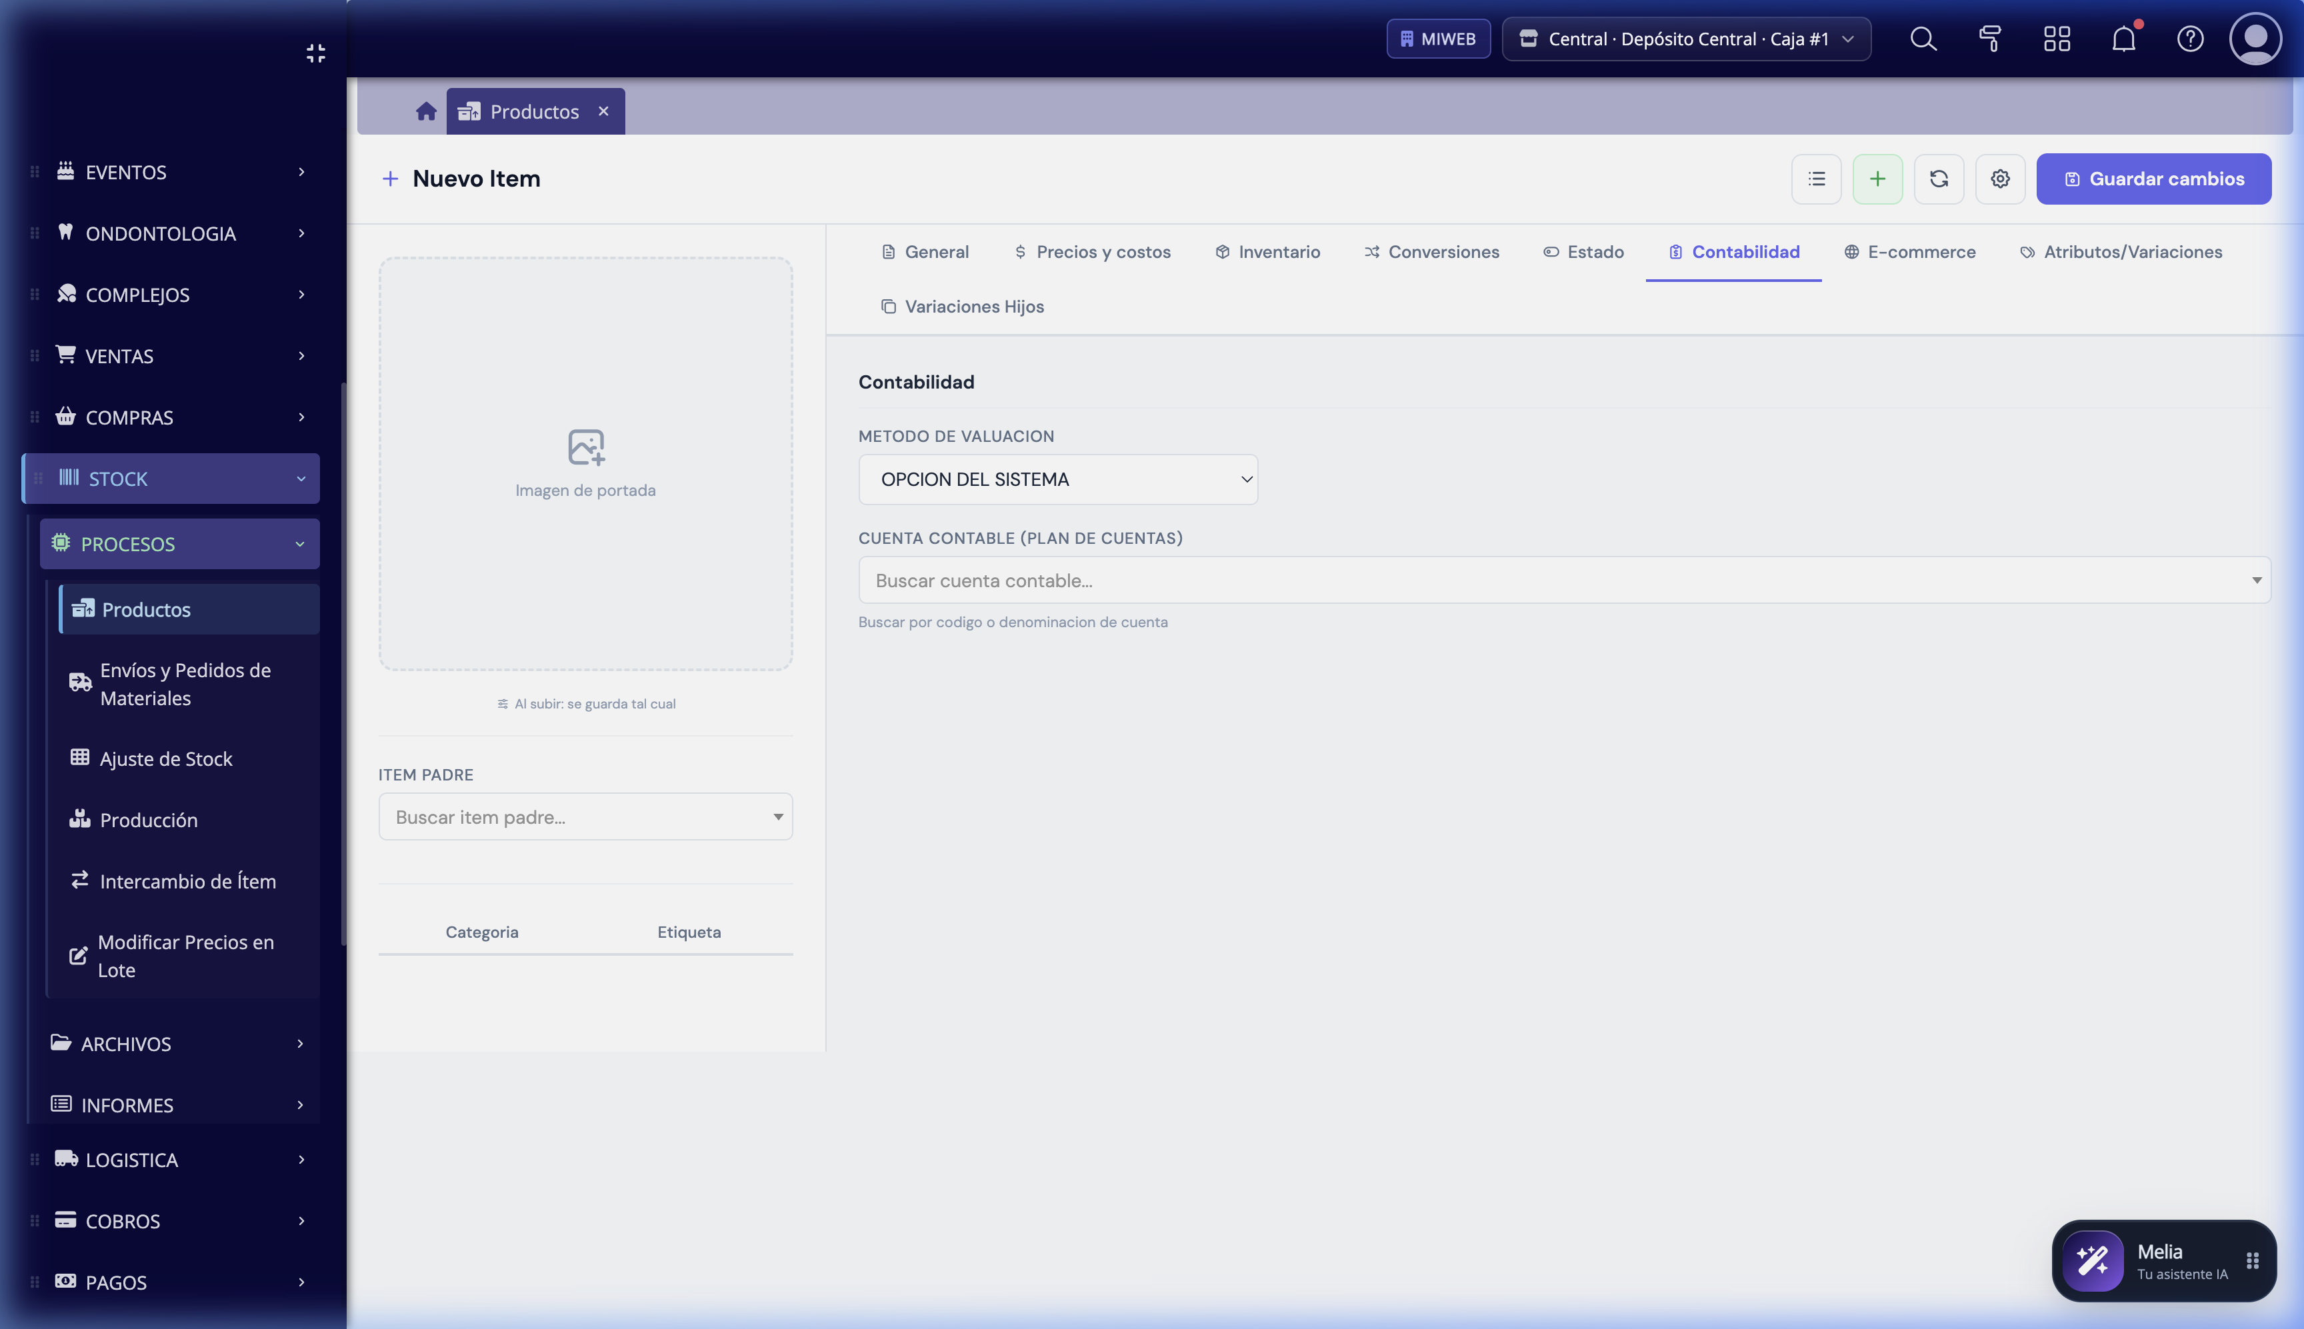Upload an Imagen de portada cover image

(585, 464)
